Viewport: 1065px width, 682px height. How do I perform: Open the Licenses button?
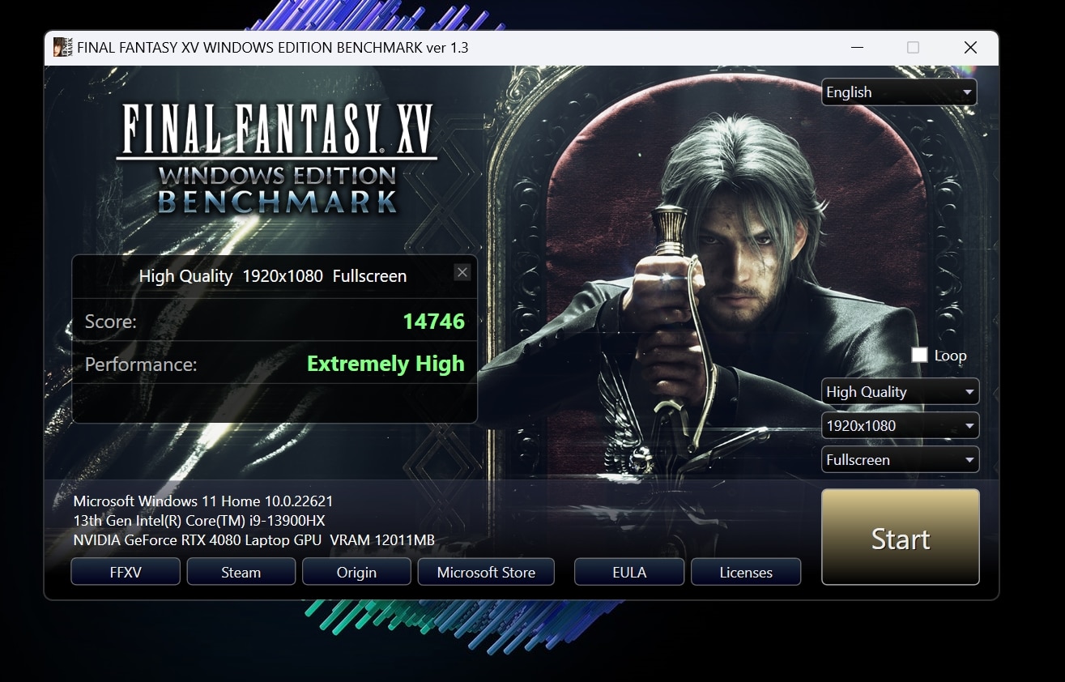pyautogui.click(x=746, y=572)
